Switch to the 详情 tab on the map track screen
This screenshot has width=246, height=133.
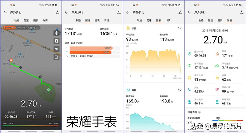click(x=45, y=20)
